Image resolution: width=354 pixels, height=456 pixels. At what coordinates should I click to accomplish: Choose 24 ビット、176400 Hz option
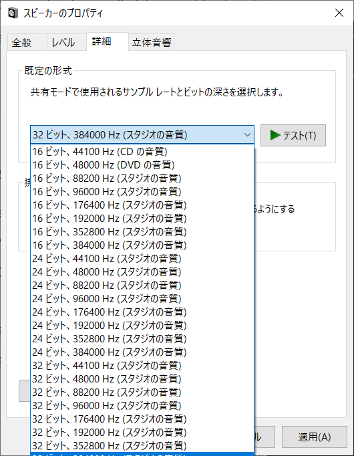(x=142, y=312)
